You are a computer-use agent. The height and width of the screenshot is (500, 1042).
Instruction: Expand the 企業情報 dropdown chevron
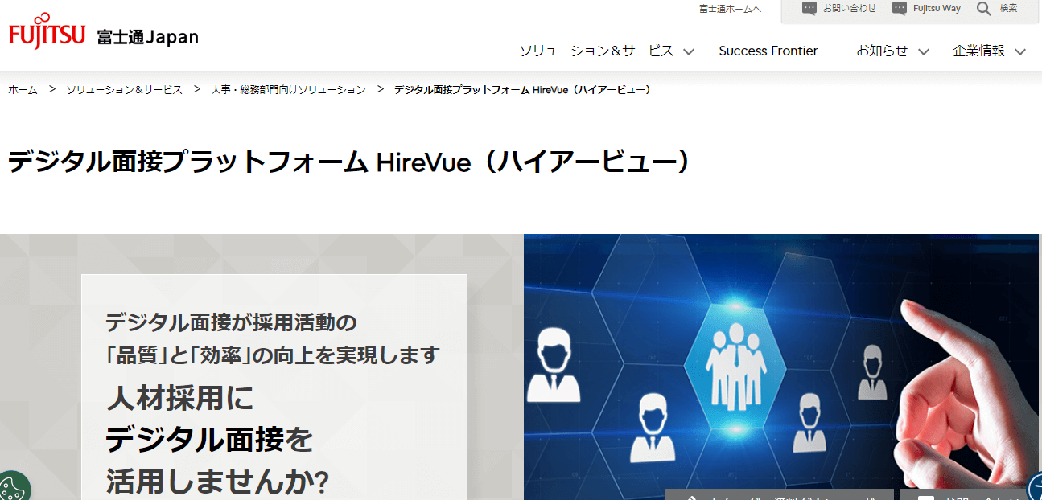coord(1020,51)
